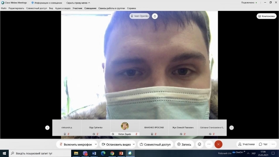This screenshot has height=157, width=279.
Task: Open Windows notification center icon
Action: 273,153
